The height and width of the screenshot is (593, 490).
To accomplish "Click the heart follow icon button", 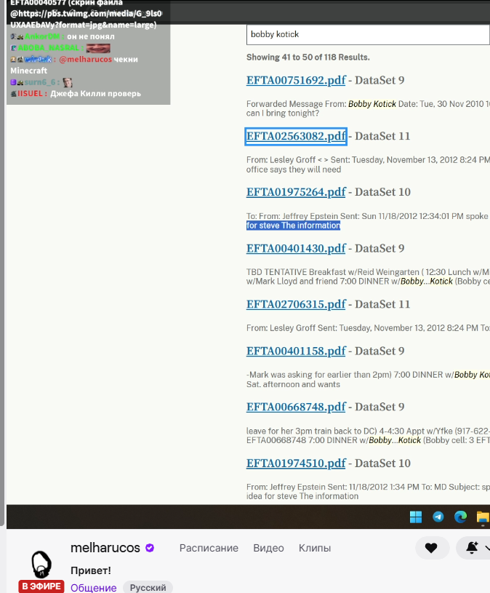I will (432, 548).
